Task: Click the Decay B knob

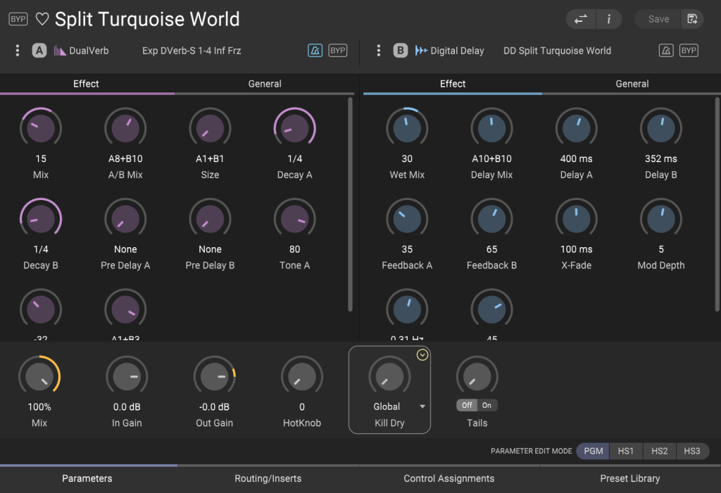Action: point(41,219)
